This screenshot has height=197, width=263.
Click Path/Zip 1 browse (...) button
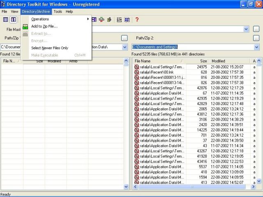point(124,38)
